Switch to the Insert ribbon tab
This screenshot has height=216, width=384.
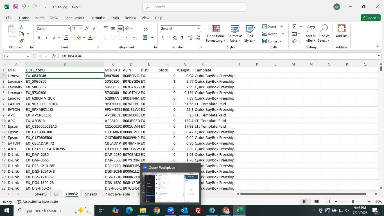39,18
